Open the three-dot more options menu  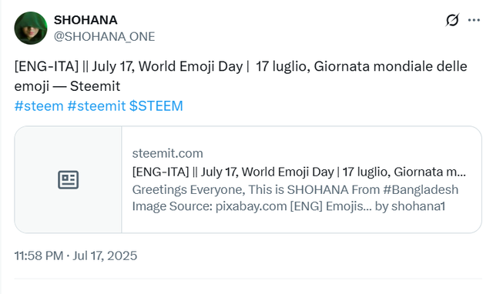point(474,20)
